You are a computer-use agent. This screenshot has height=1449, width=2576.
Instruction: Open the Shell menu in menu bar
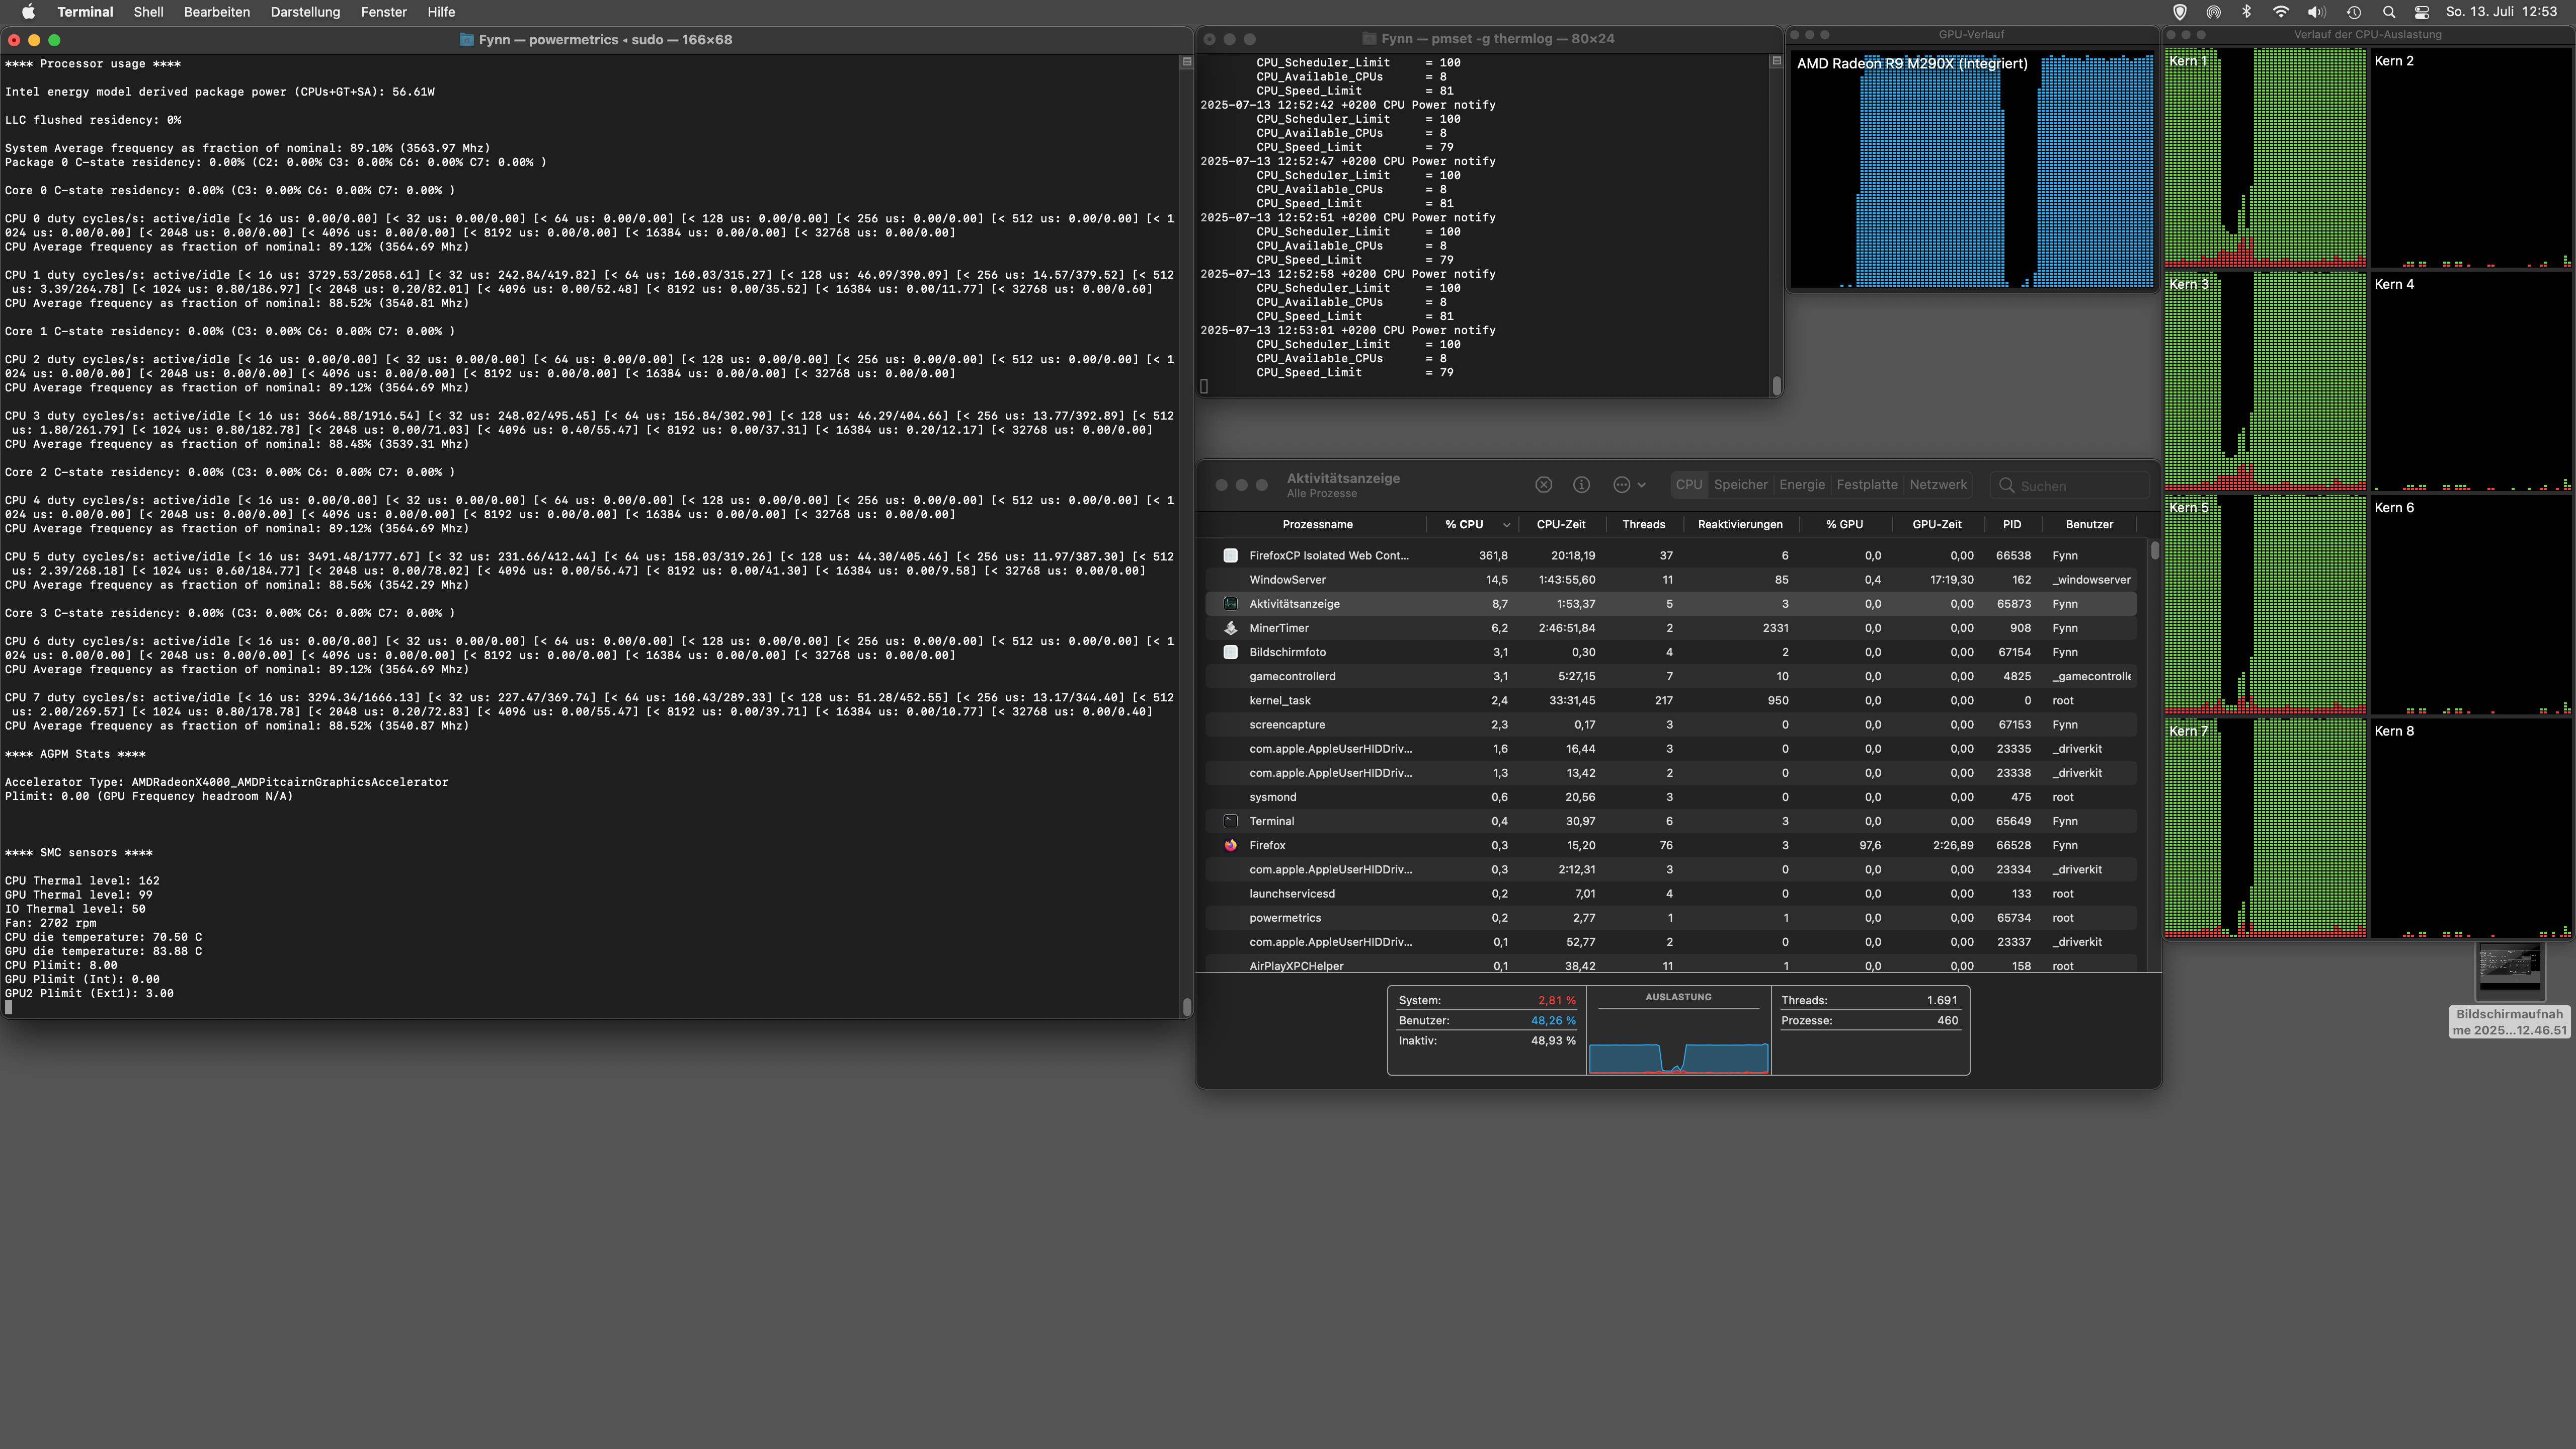[148, 12]
